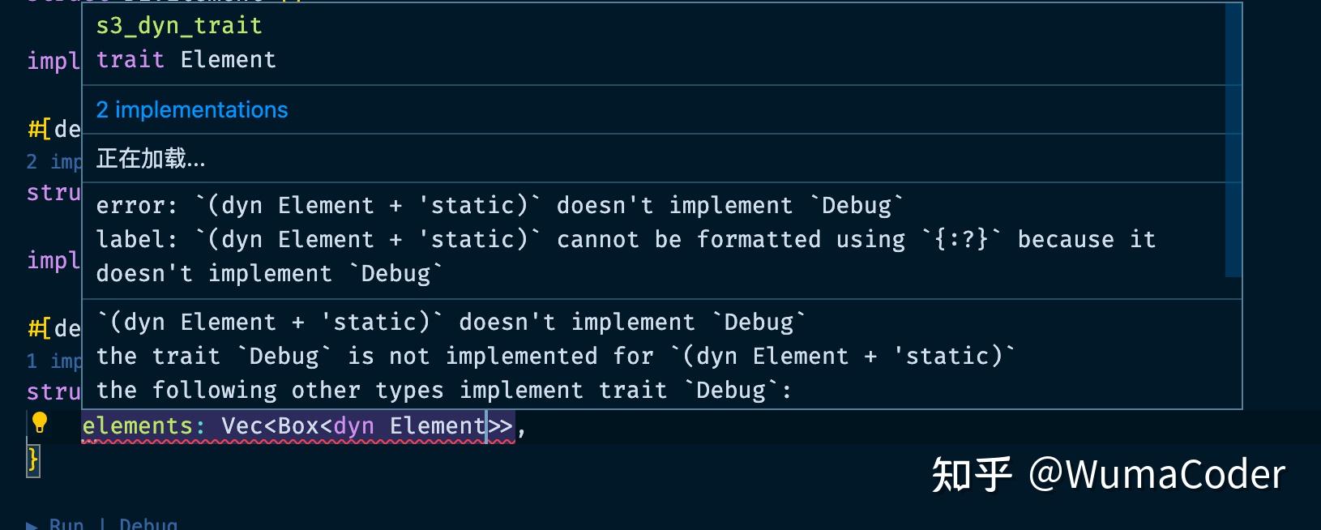Viewport: 1321px width, 530px height.
Task: Click the truncated "2 imp" code lens in editor
Action: (54, 162)
